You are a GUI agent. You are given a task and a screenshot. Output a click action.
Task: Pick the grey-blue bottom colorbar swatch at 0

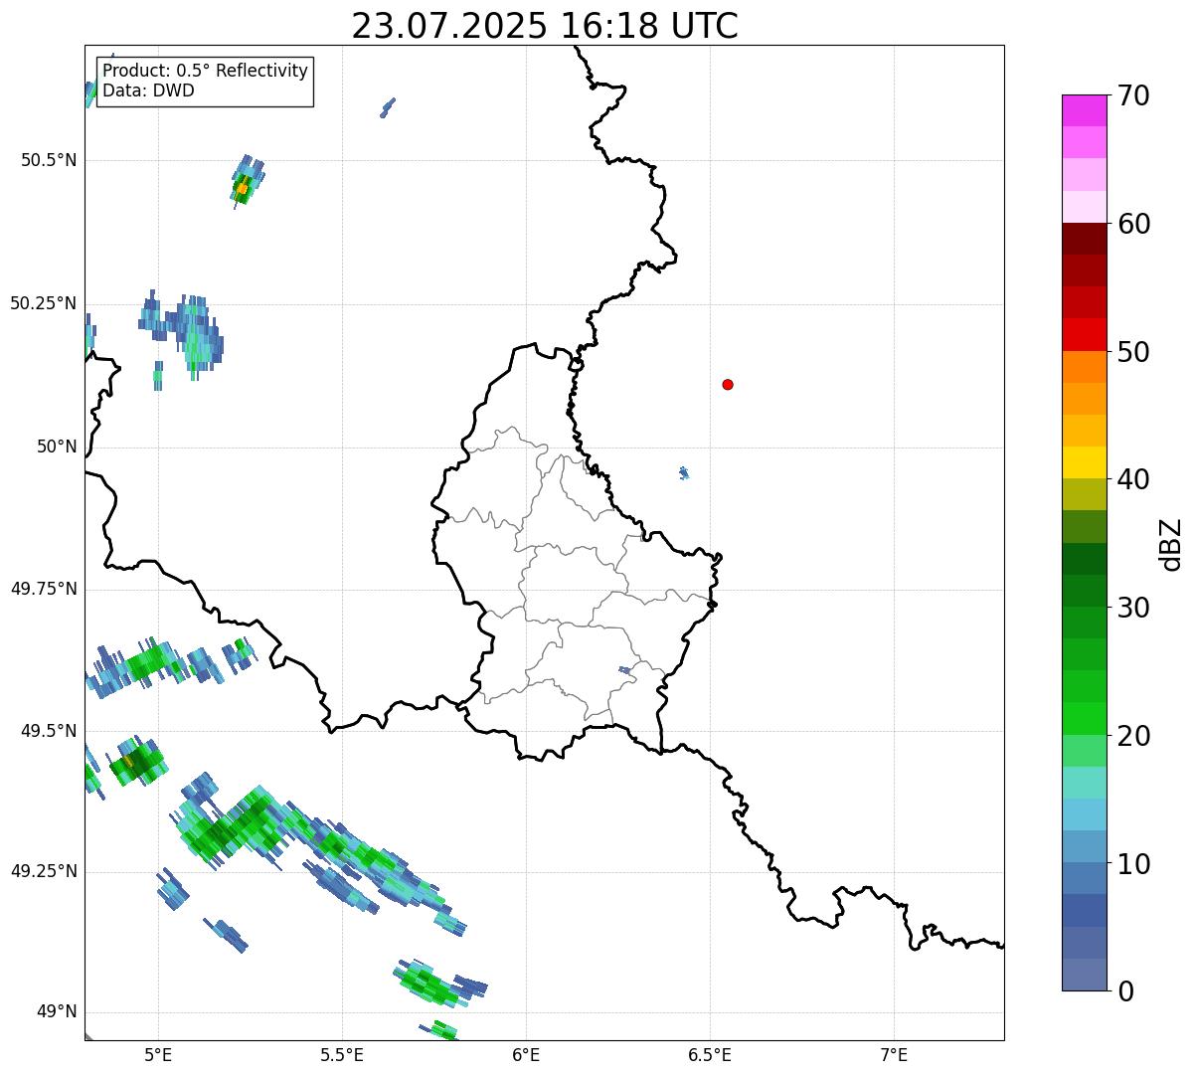click(x=1084, y=975)
